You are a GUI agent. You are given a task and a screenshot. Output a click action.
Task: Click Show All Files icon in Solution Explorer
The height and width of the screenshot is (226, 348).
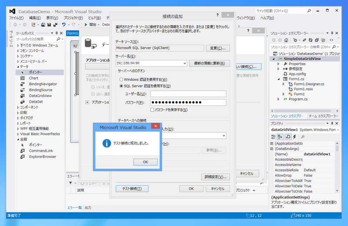(323, 40)
